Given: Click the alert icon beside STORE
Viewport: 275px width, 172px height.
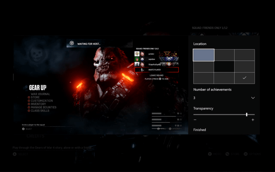Looking at the screenshot, I should [29, 97].
